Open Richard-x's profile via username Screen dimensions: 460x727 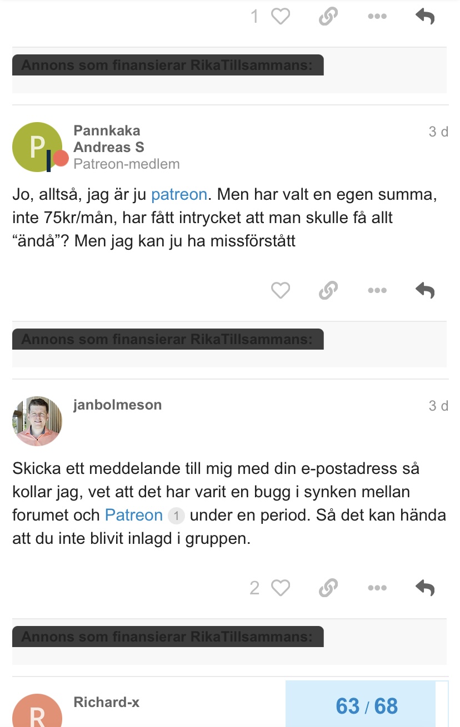(106, 703)
